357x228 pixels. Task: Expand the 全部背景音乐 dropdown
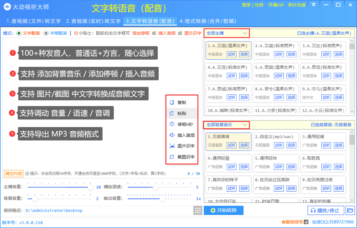click(x=226, y=125)
